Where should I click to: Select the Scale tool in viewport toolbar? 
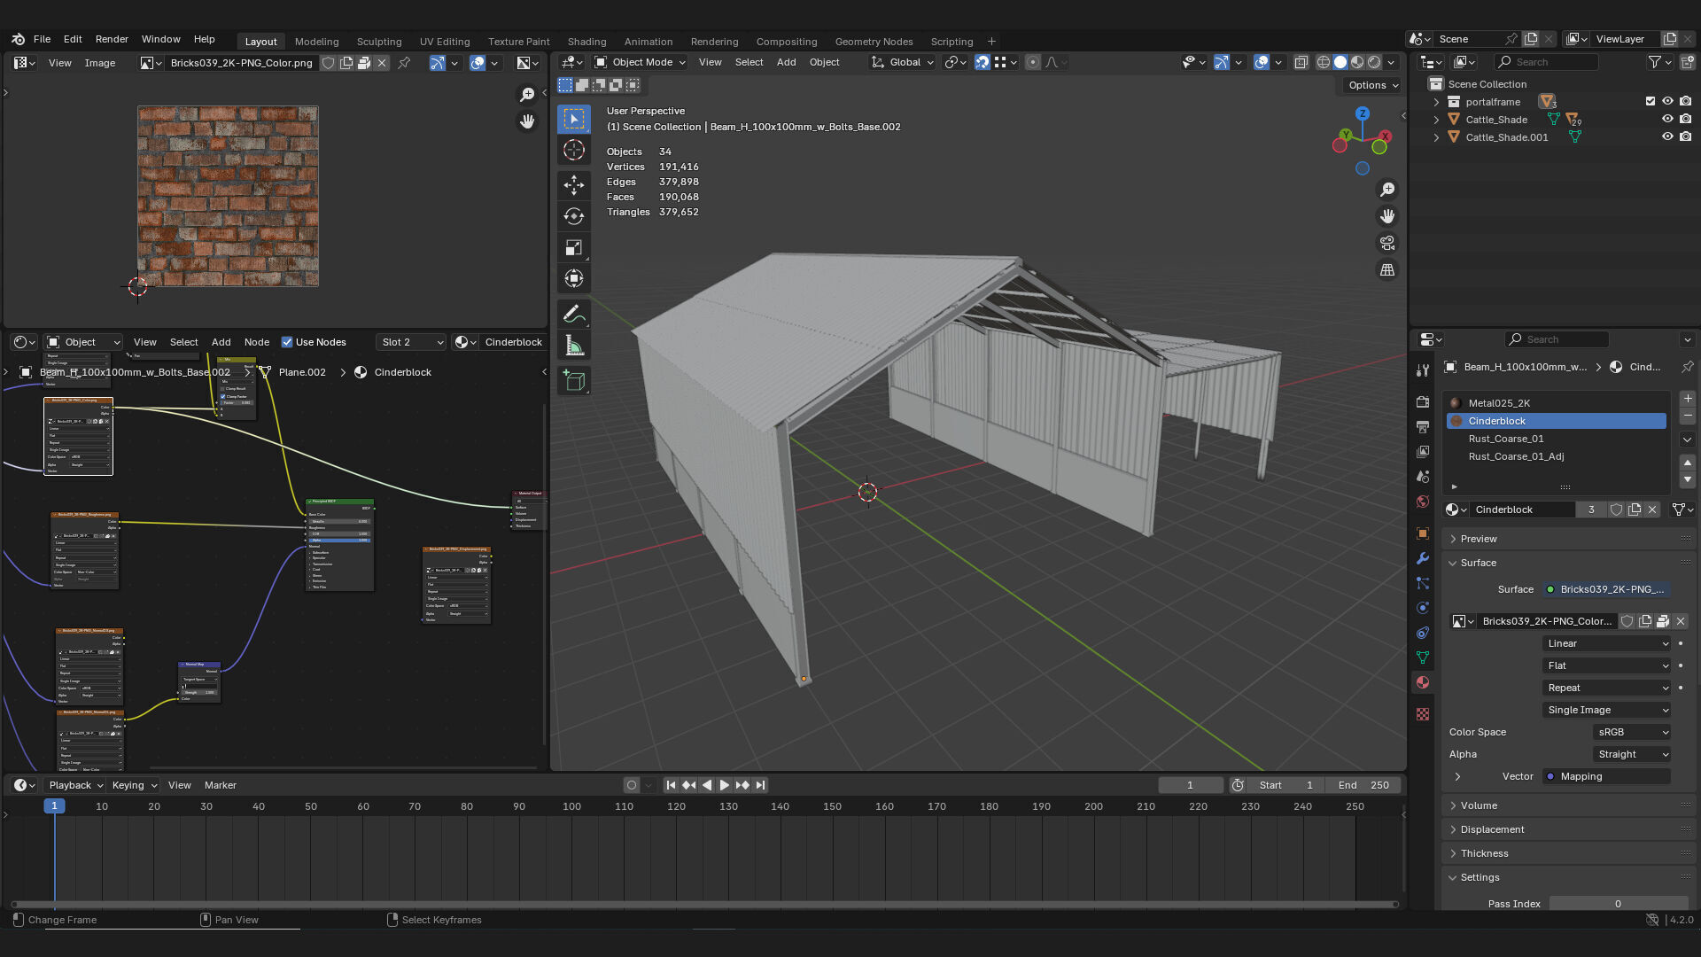[x=574, y=247]
